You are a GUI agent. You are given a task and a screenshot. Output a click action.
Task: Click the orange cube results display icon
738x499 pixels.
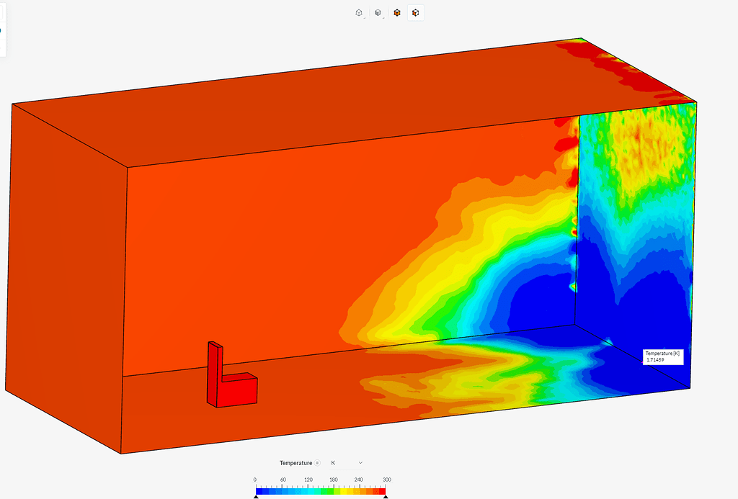(x=396, y=12)
